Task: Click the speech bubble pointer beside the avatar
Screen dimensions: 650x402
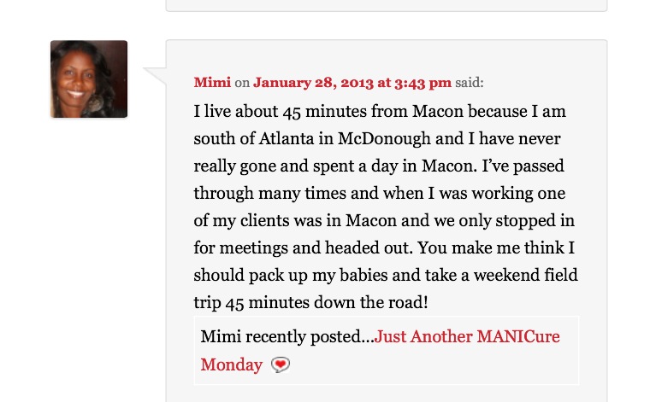Action: (x=155, y=76)
